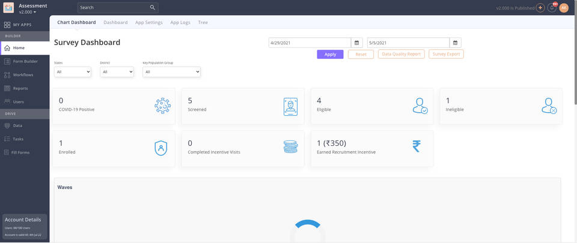Open the notifications icon in top bar
Image resolution: width=577 pixels, height=243 pixels.
click(x=551, y=8)
